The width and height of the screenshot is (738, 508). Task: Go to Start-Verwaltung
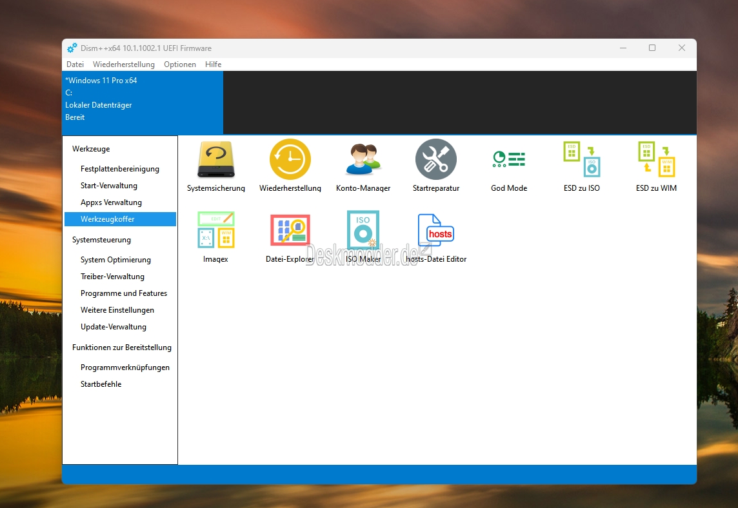[x=109, y=186]
